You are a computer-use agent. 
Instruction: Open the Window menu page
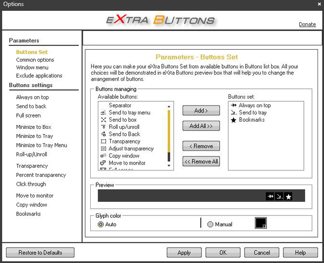pyautogui.click(x=32, y=68)
